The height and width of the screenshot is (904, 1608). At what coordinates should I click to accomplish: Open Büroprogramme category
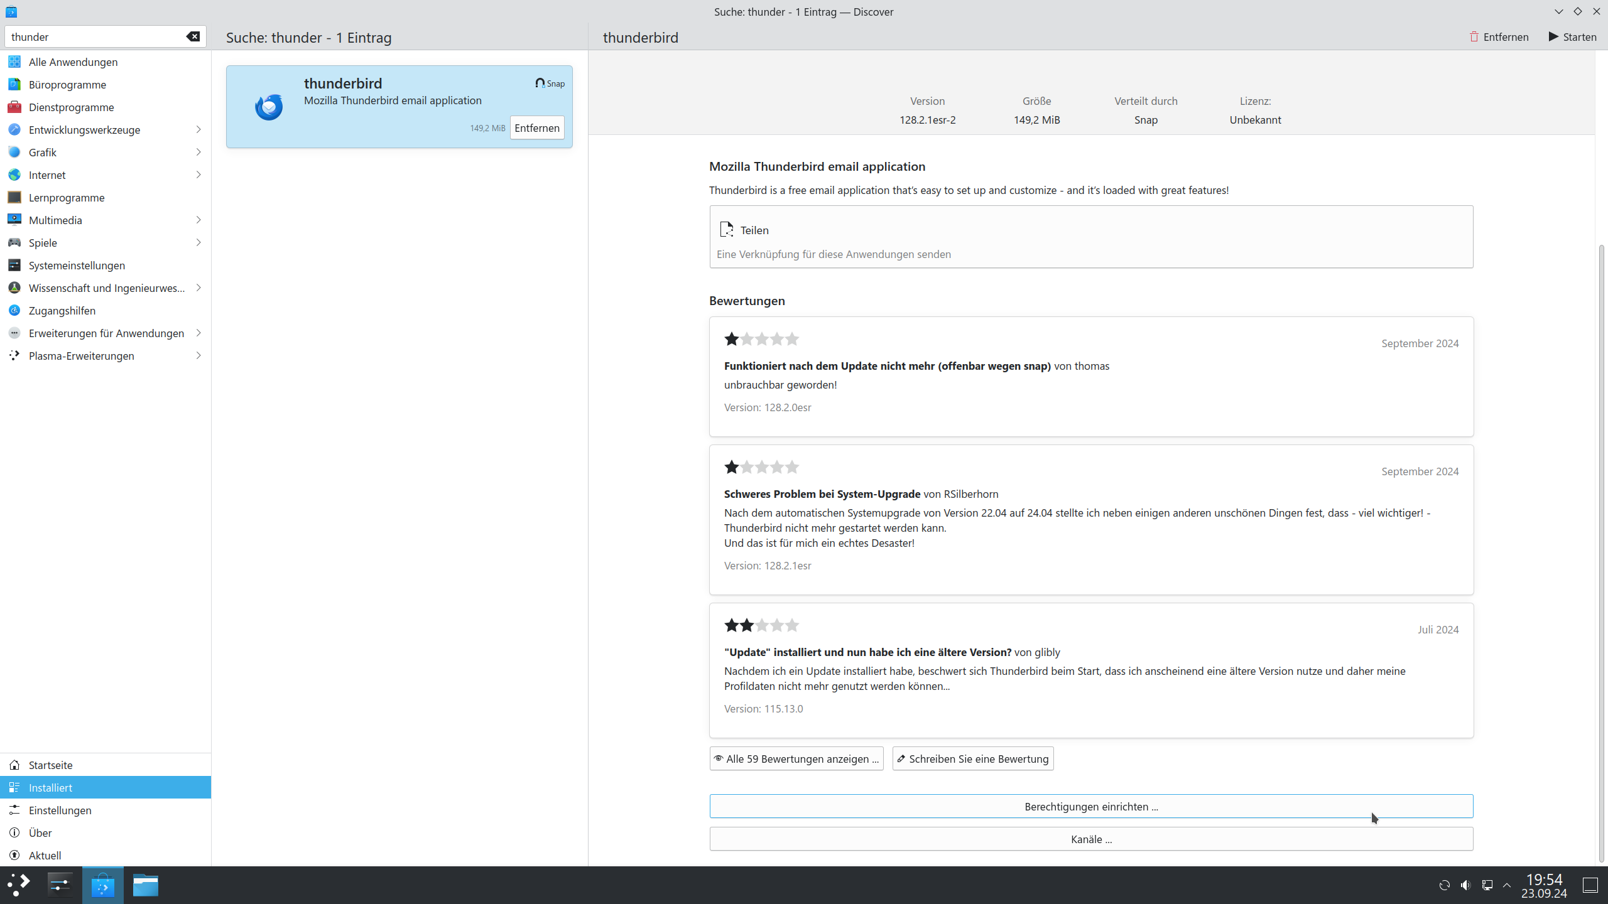(x=67, y=85)
